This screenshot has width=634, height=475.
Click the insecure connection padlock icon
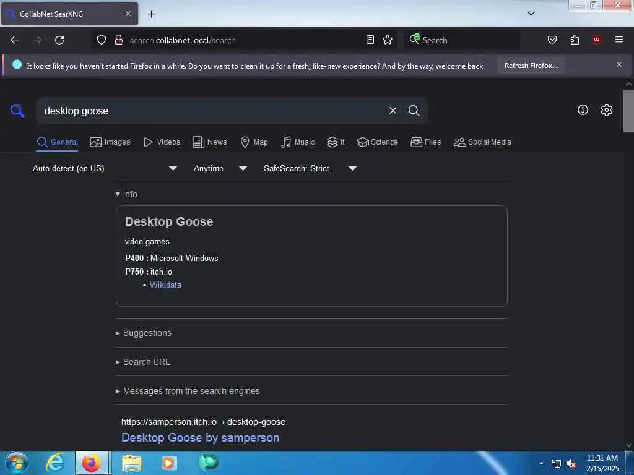pyautogui.click(x=118, y=40)
